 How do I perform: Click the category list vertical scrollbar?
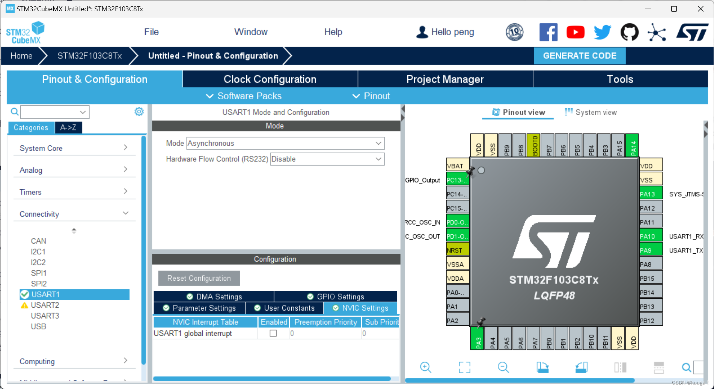click(143, 250)
